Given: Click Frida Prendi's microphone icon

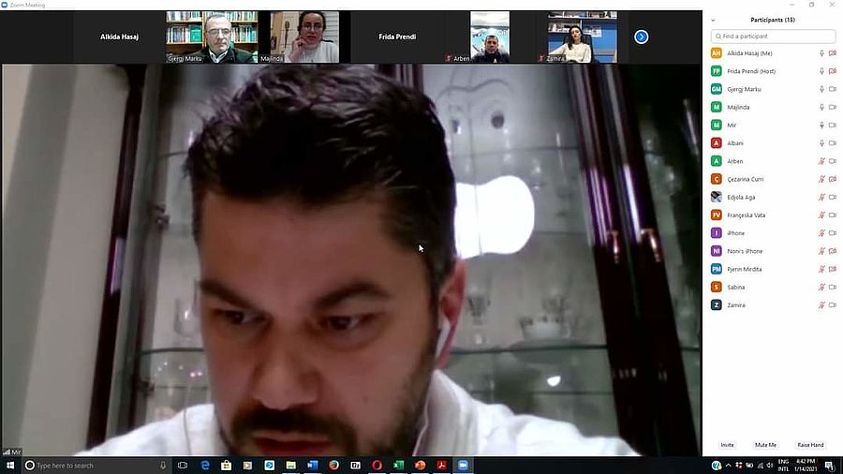Looking at the screenshot, I should (821, 71).
